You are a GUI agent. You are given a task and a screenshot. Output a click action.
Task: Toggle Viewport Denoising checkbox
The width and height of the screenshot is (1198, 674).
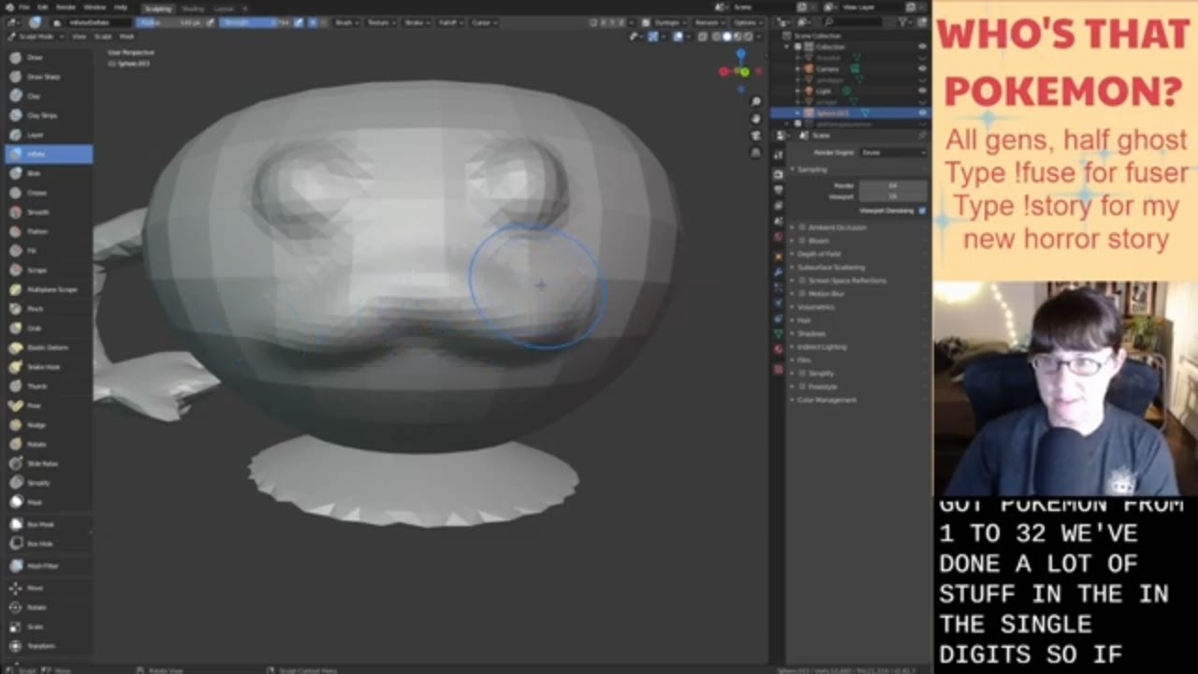click(x=922, y=211)
